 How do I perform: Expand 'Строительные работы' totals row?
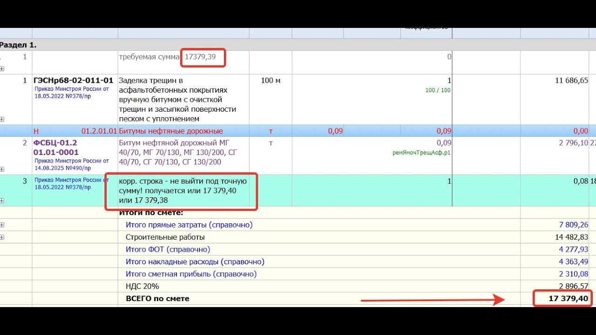pos(2,237)
